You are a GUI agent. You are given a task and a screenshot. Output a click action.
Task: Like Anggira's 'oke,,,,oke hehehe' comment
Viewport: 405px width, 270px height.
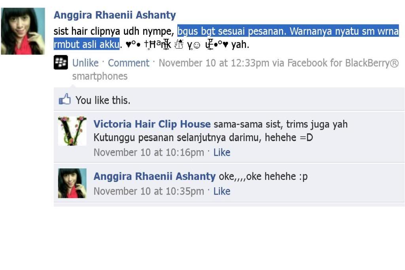coord(221,191)
